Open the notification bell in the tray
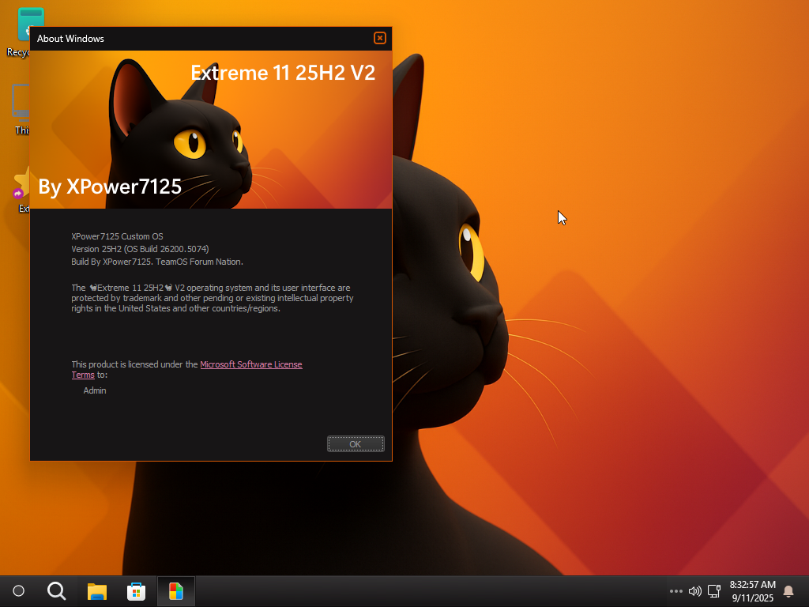 coord(788,591)
